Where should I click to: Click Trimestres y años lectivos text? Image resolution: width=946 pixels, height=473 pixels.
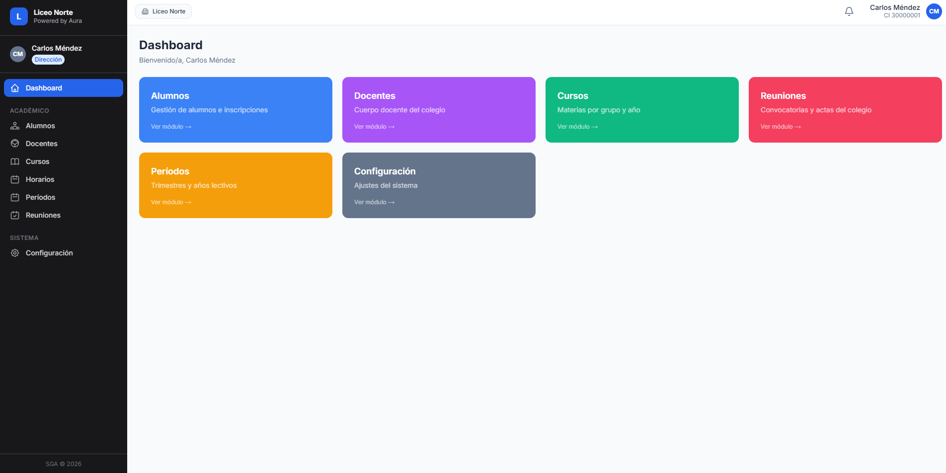tap(194, 185)
